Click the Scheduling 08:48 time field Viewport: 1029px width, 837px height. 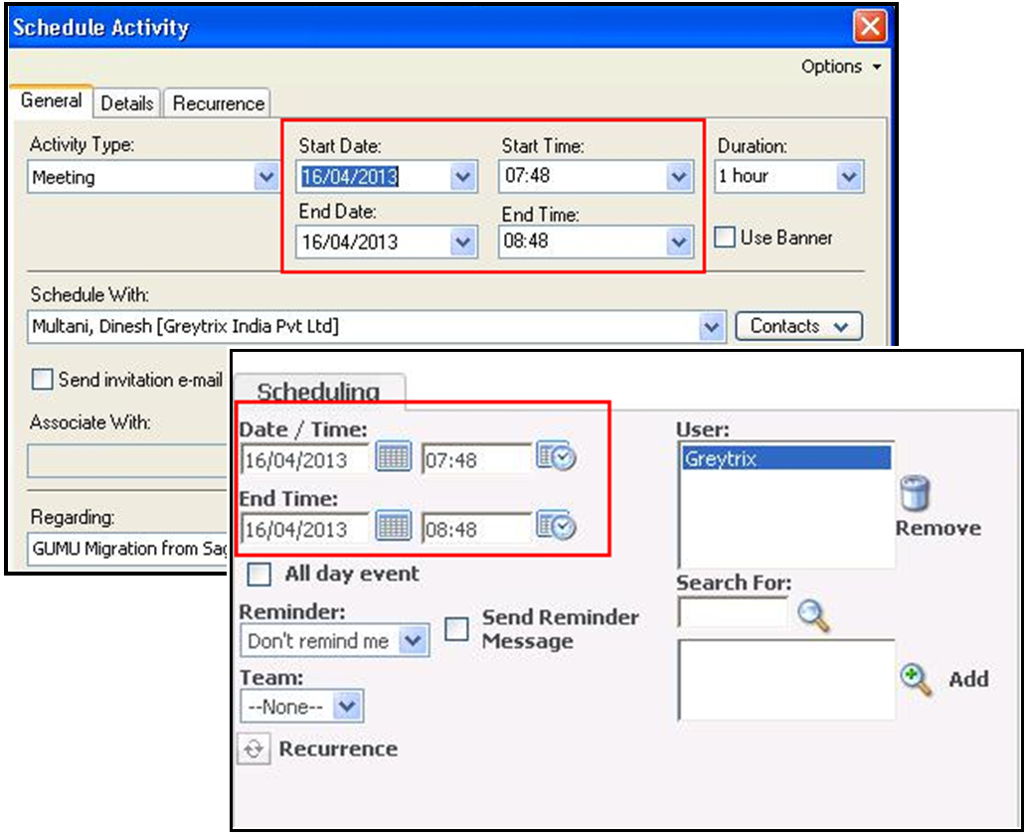[x=477, y=529]
